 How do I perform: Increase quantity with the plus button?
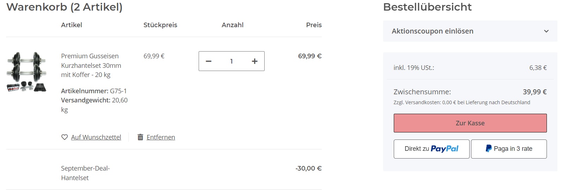pos(254,61)
